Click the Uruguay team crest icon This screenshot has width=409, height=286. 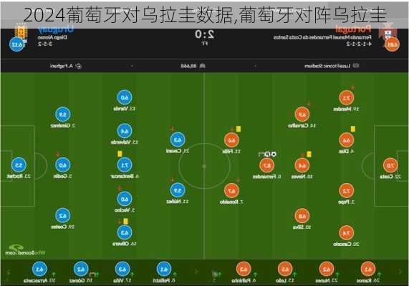click(21, 34)
